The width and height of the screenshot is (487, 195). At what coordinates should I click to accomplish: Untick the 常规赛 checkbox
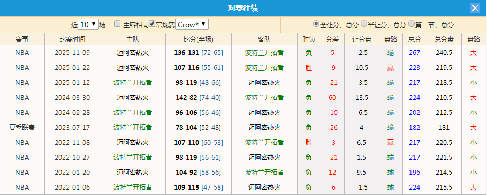tap(152, 24)
